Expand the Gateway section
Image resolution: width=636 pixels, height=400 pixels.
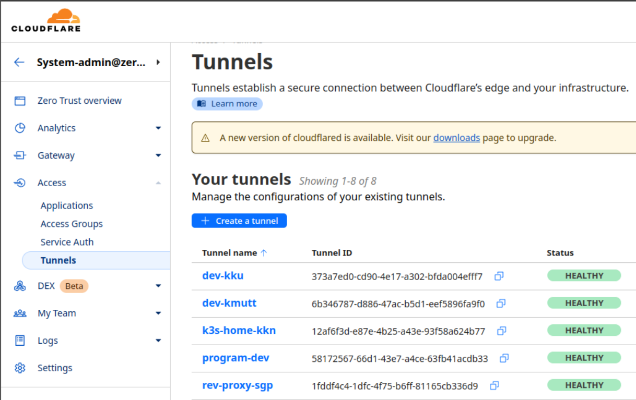pyautogui.click(x=158, y=155)
